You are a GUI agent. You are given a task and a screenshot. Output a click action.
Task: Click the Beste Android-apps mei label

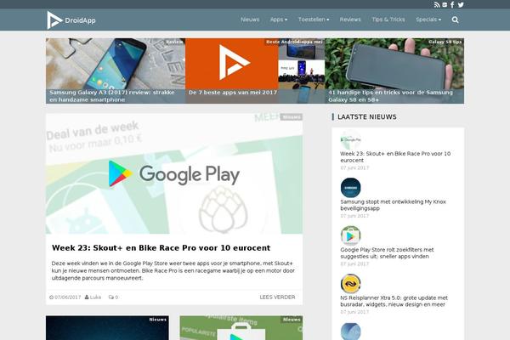coord(294,42)
